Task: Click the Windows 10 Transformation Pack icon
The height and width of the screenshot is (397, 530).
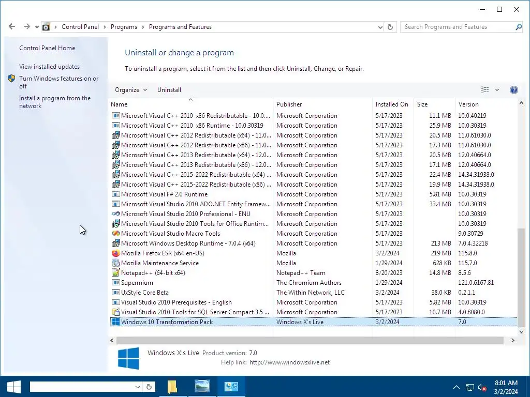Action: [115, 322]
